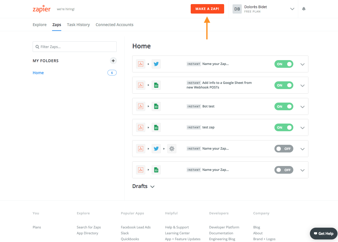Switch off the test zap toggle
This screenshot has width=338, height=242.
click(284, 127)
